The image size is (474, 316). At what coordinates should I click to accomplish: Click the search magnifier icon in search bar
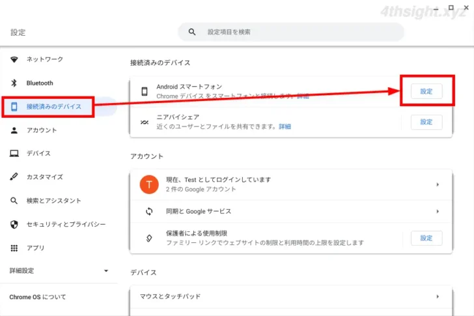[x=192, y=32]
